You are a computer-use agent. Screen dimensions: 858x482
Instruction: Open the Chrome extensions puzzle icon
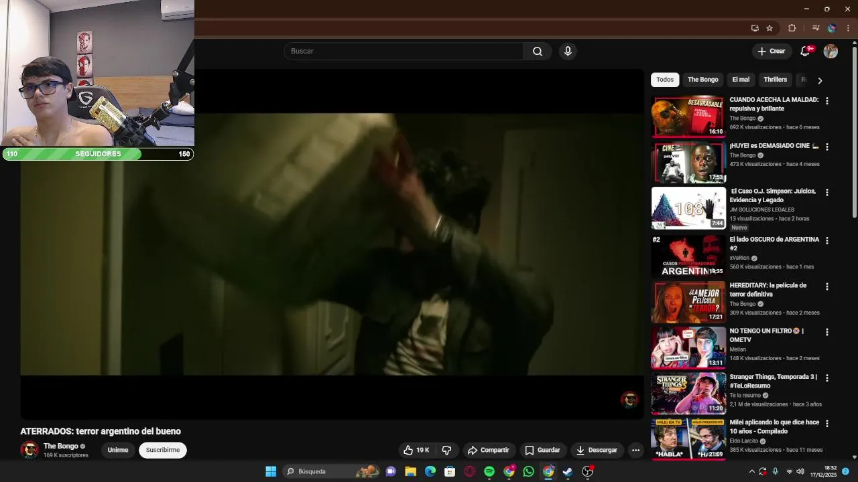pyautogui.click(x=792, y=28)
